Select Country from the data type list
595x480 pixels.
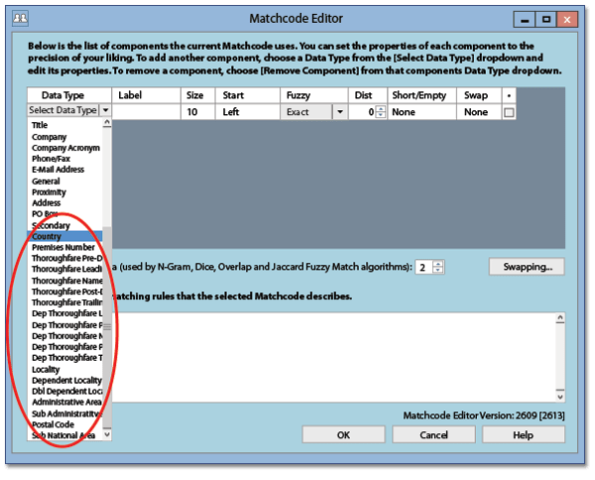(47, 237)
